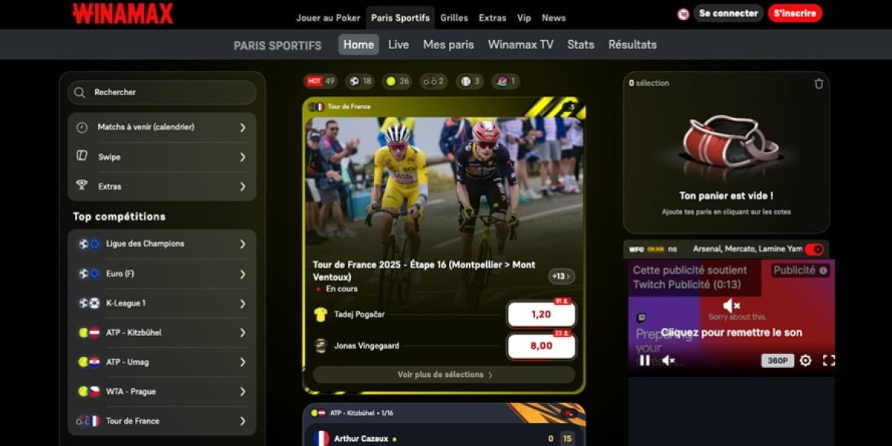Show the +13 additional markets
This screenshot has height=446, width=892.
pyautogui.click(x=561, y=277)
